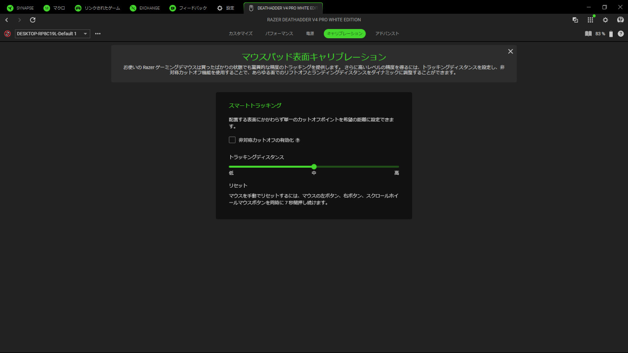The width and height of the screenshot is (628, 353).
Task: Click the overlapping windows icon
Action: click(x=575, y=20)
